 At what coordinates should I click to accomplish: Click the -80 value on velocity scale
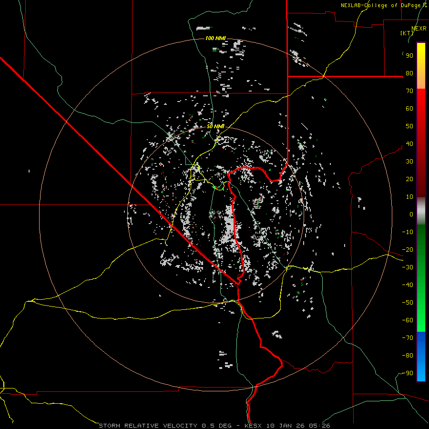coord(408,356)
